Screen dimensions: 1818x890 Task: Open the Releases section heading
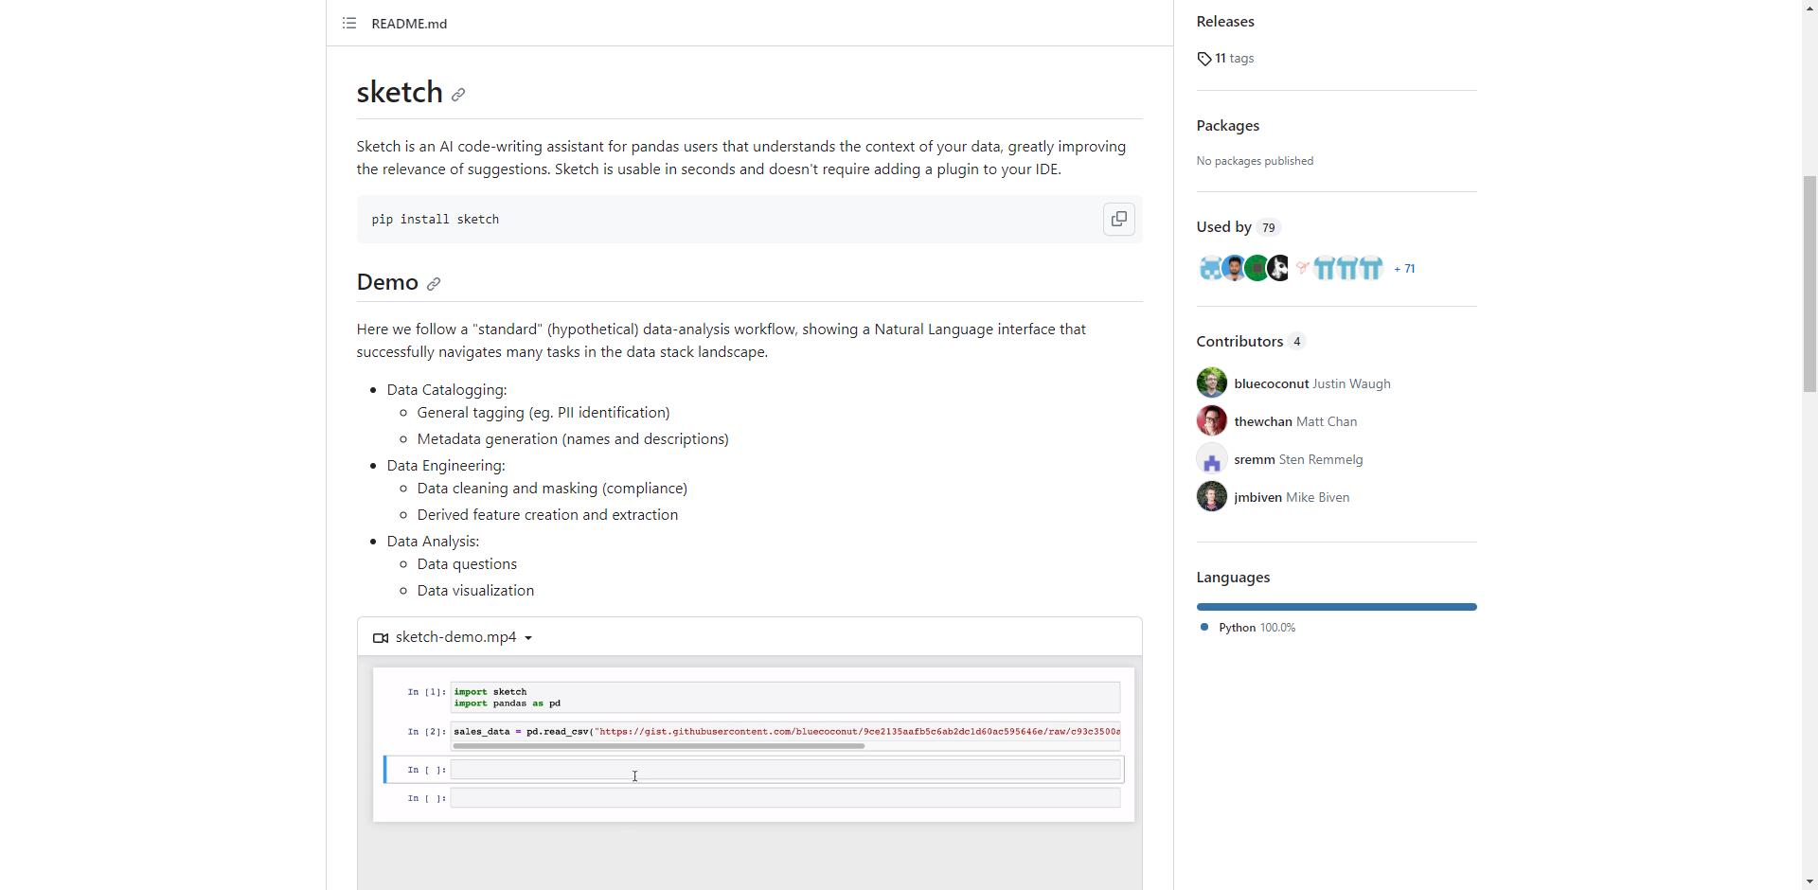click(1225, 21)
